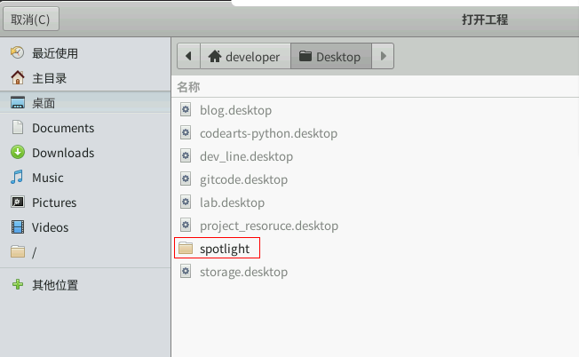Select storage.desktop file
Image resolution: width=579 pixels, height=357 pixels.
[242, 272]
